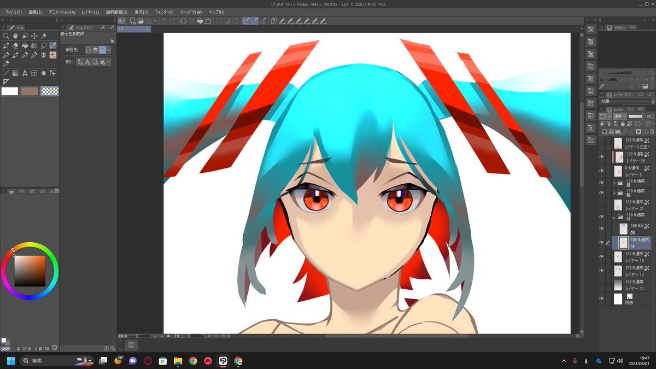The image size is (656, 369).
Task: Select the Blend droplets tool
Action: coord(34,45)
